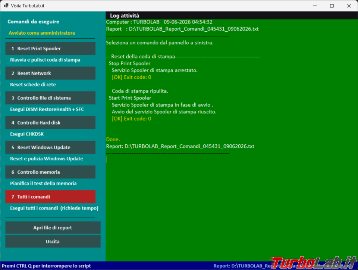Launch Controllo Hard disk command
This screenshot has width=358, height=270.
point(50,123)
